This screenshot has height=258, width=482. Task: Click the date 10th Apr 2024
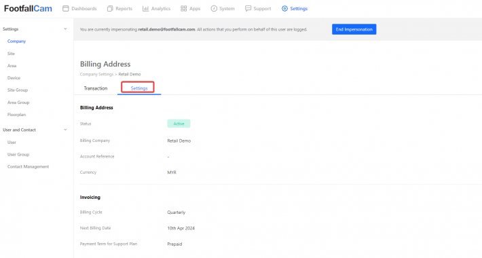point(181,228)
